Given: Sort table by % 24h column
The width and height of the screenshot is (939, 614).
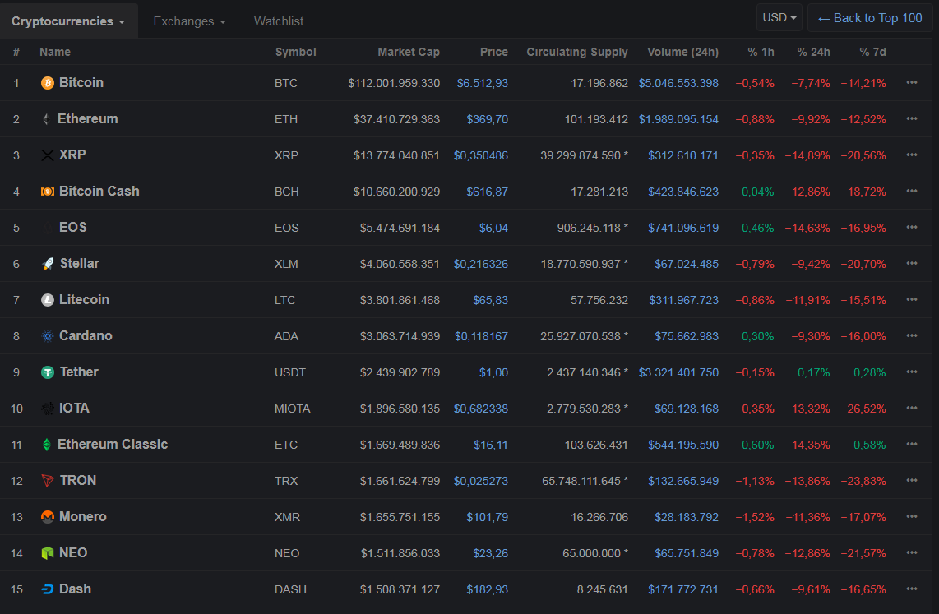Looking at the screenshot, I should point(813,52).
